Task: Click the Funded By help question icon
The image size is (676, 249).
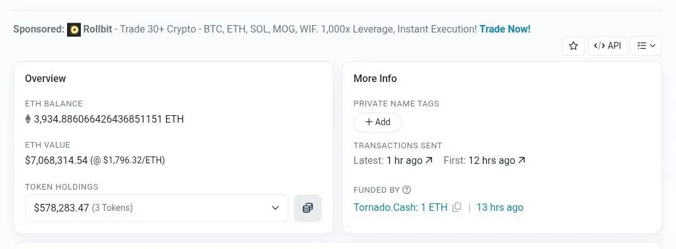Action: [x=407, y=190]
